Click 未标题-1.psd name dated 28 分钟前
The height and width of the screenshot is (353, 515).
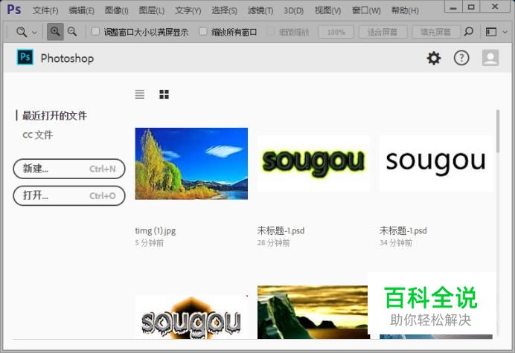(x=281, y=230)
